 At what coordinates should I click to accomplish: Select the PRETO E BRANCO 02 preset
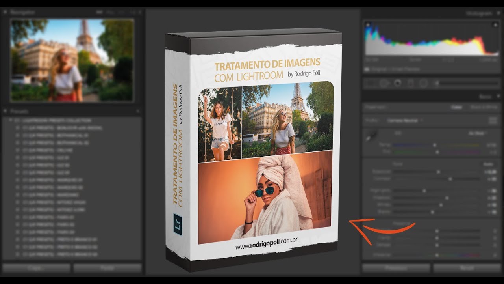(x=60, y=247)
